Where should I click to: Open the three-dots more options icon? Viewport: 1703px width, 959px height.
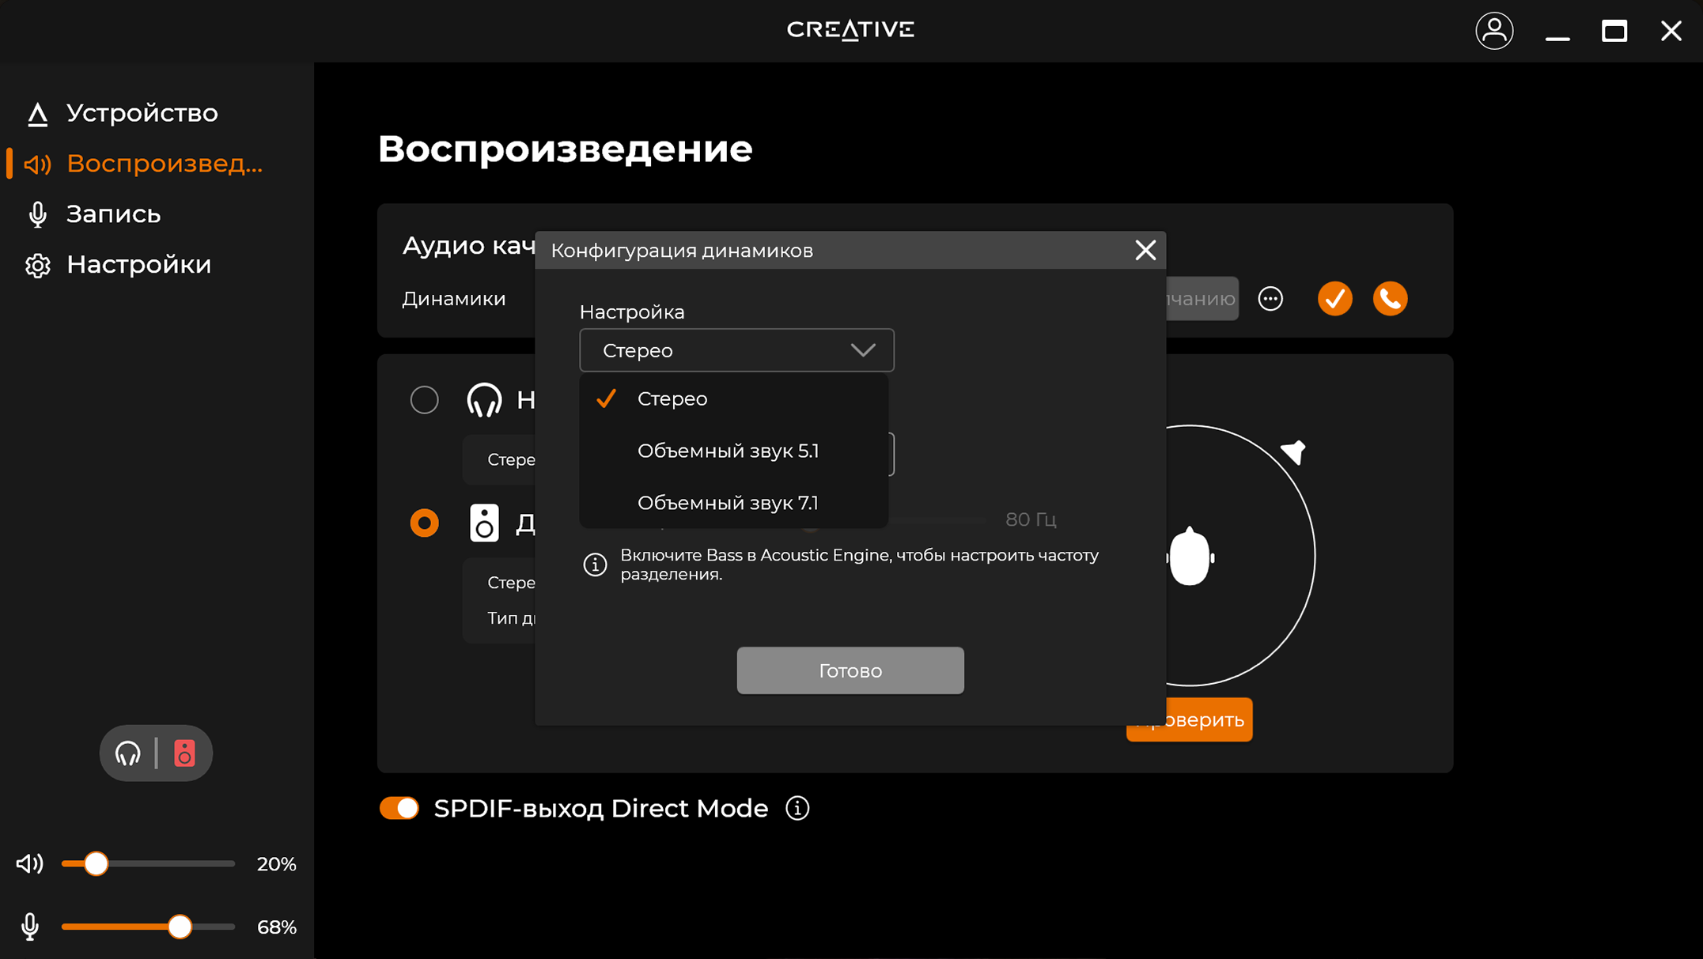1270,299
